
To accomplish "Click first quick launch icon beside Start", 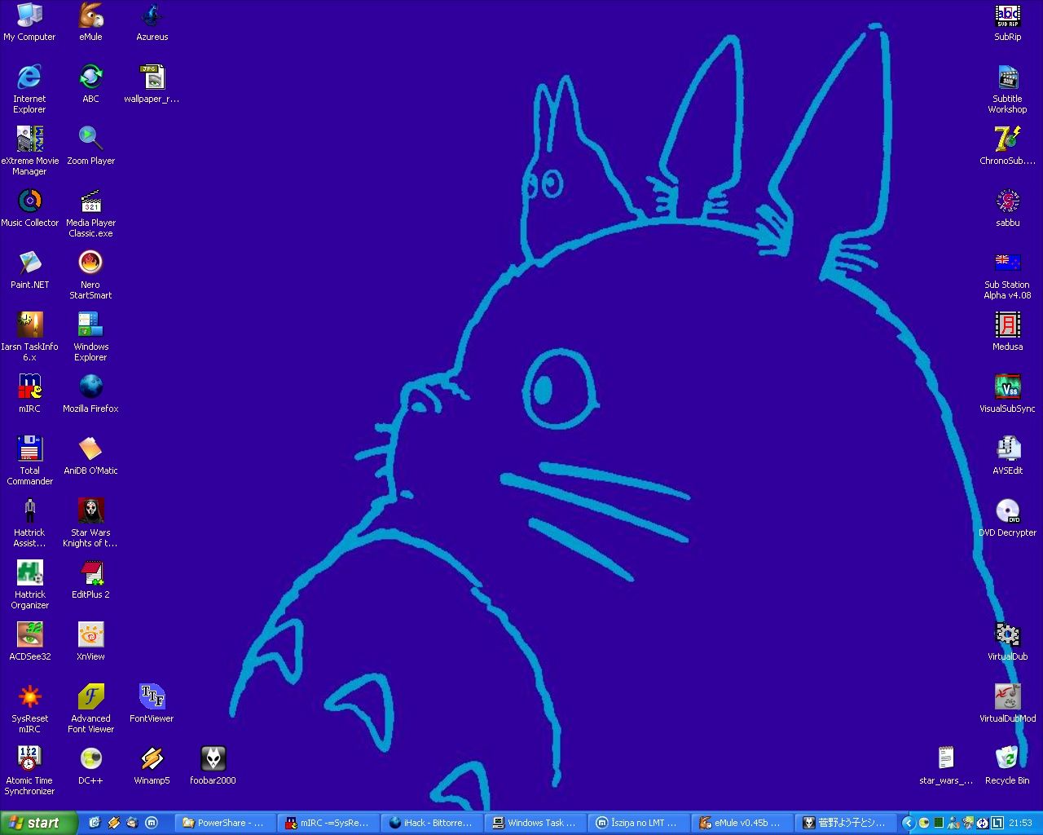I will tap(94, 823).
